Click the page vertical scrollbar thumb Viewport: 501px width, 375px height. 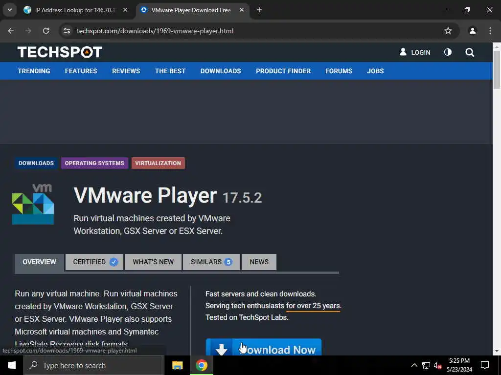coord(497,69)
